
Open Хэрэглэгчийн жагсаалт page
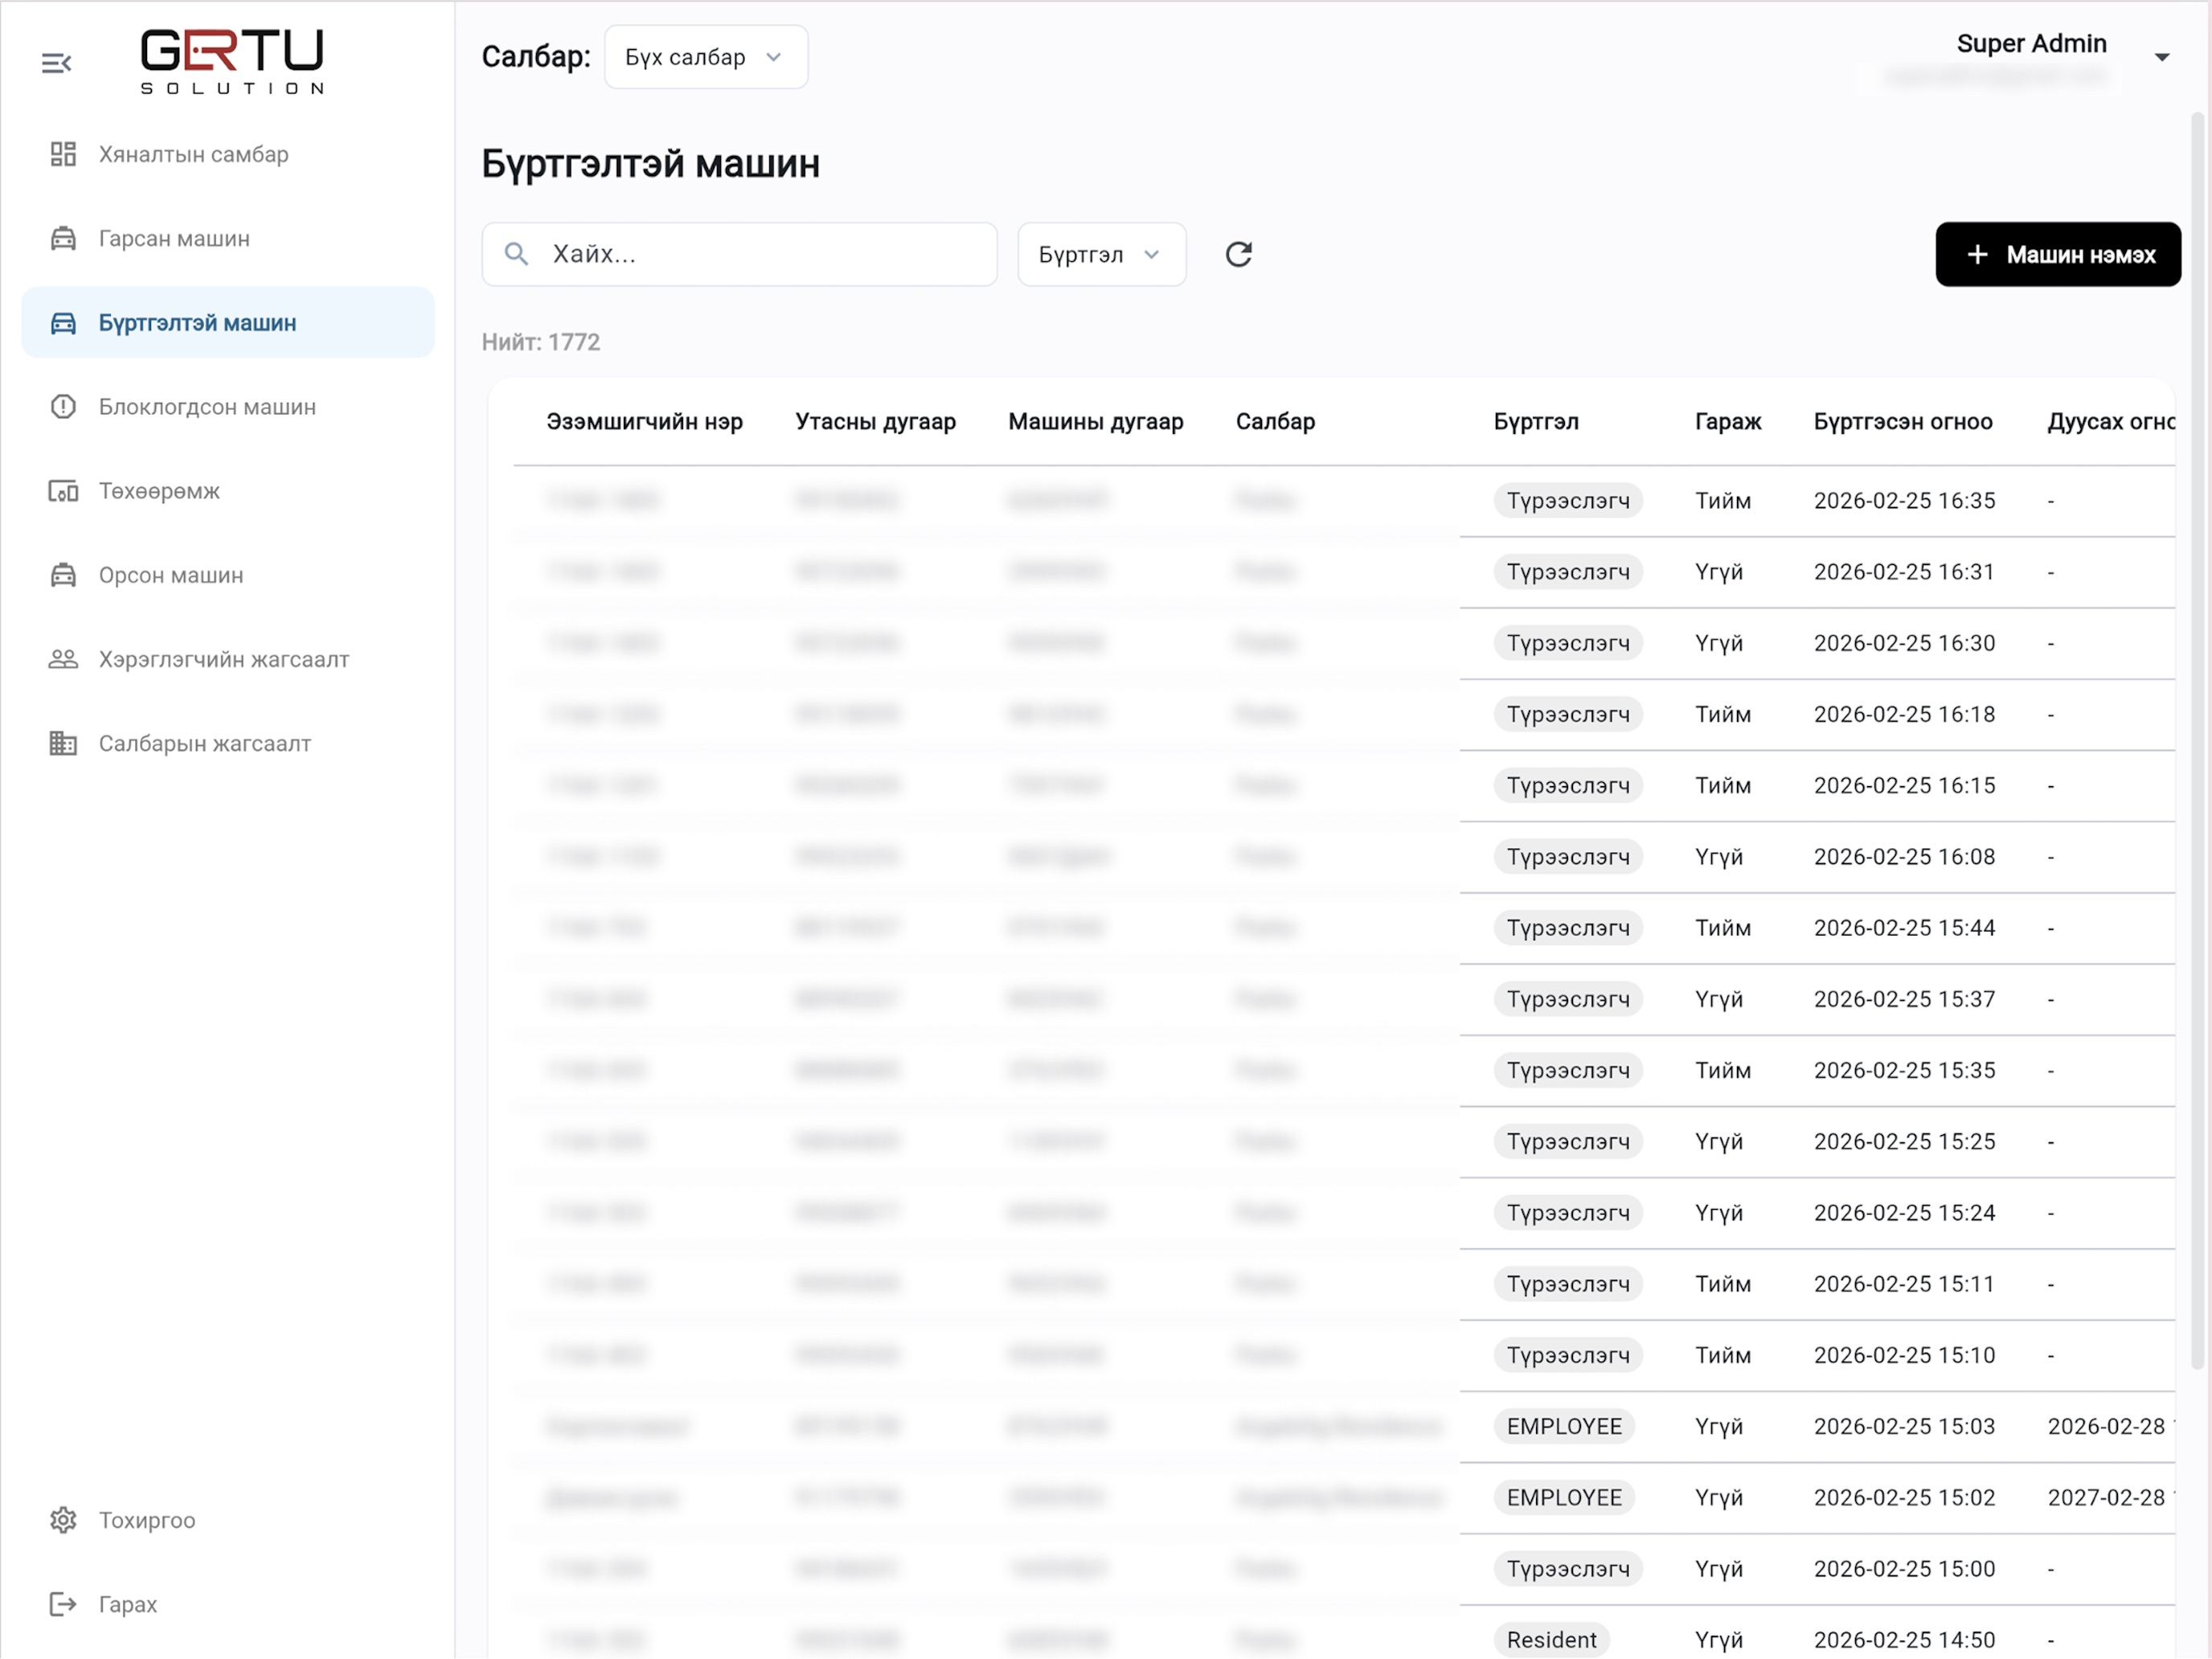(228, 659)
